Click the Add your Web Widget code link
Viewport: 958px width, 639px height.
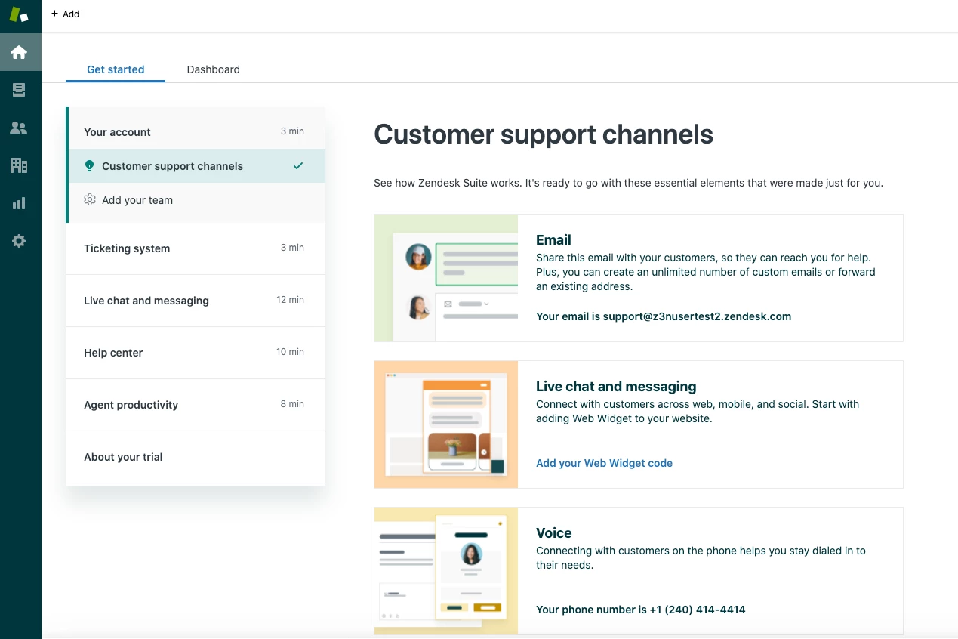click(604, 463)
